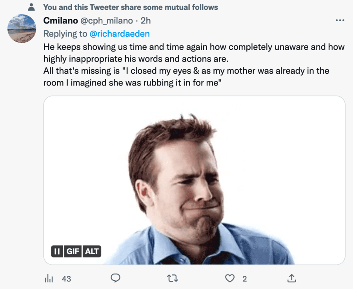
Task: Click the like count number 2
Action: click(244, 279)
